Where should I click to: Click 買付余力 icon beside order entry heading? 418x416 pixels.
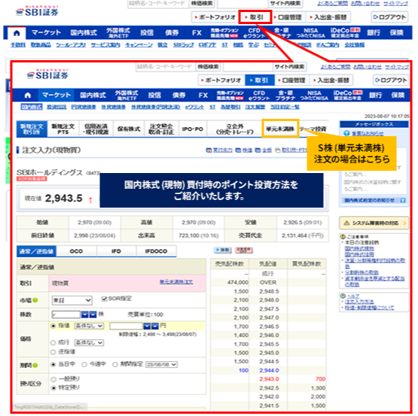pos(209,150)
